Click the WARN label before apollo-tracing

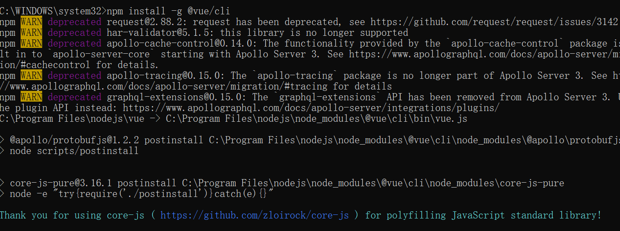31,76
